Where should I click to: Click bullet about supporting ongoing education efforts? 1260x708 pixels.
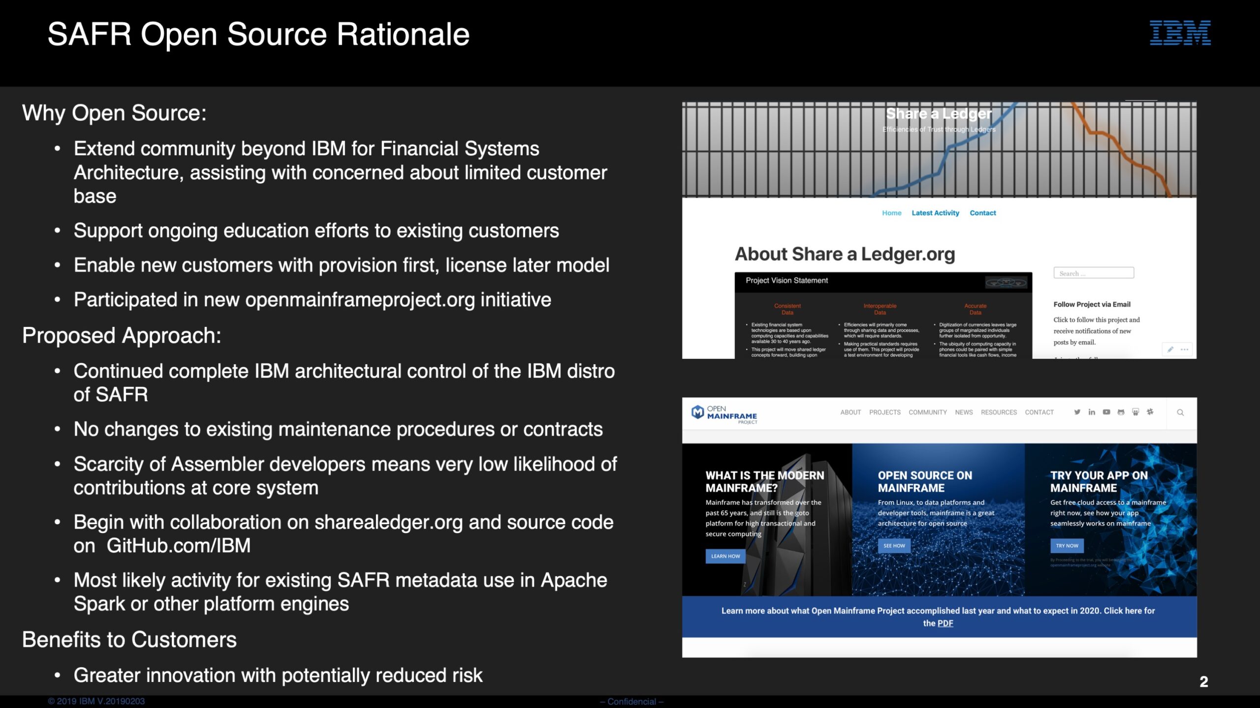[x=316, y=231]
